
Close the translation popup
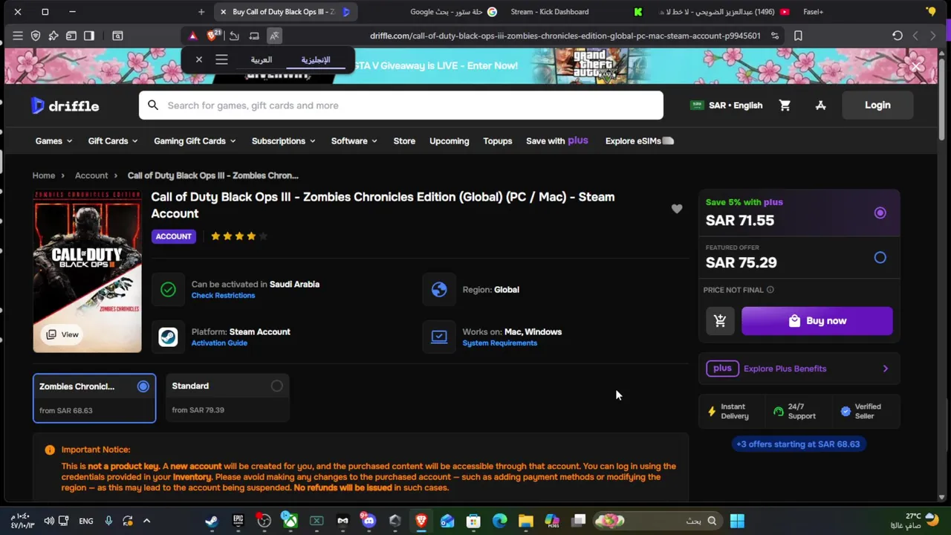coord(199,59)
